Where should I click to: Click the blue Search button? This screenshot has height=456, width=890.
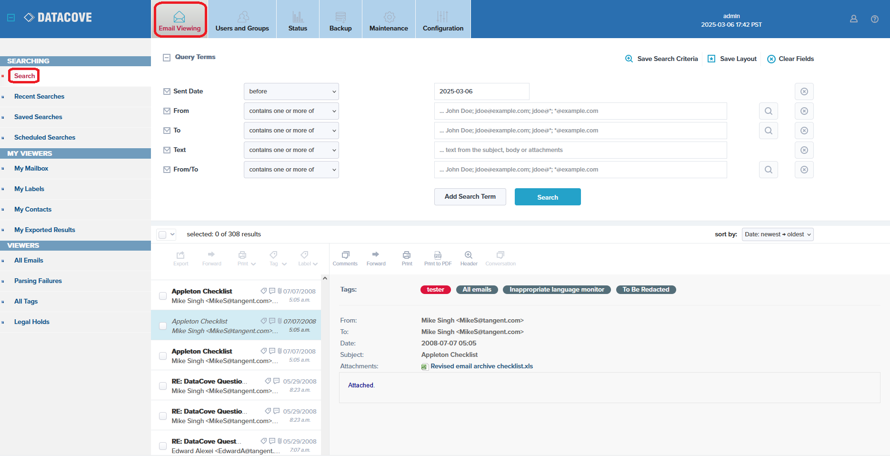548,197
